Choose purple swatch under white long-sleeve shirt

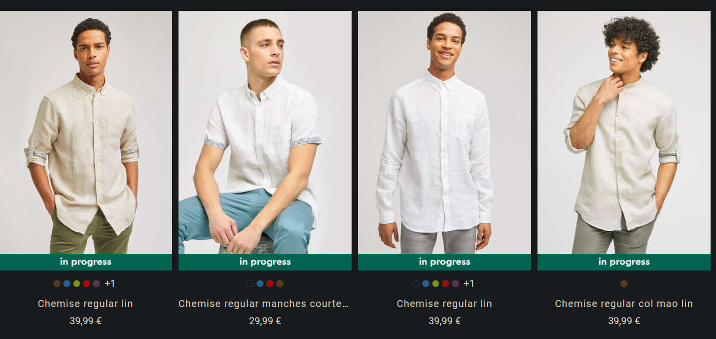pos(455,283)
